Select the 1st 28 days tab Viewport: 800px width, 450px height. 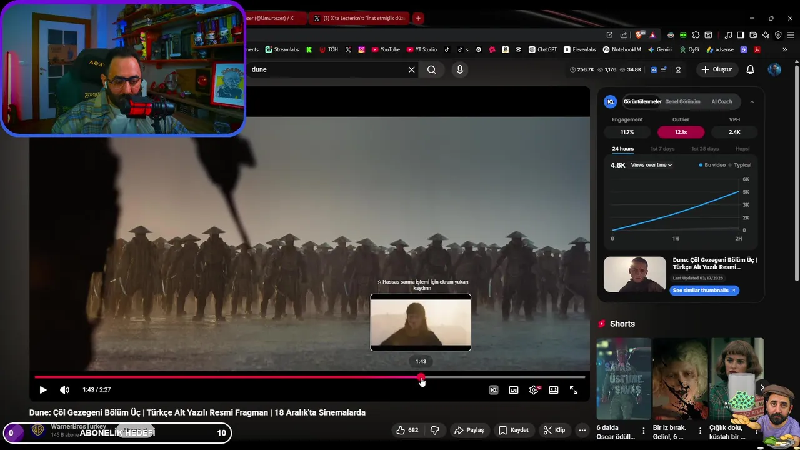(705, 149)
